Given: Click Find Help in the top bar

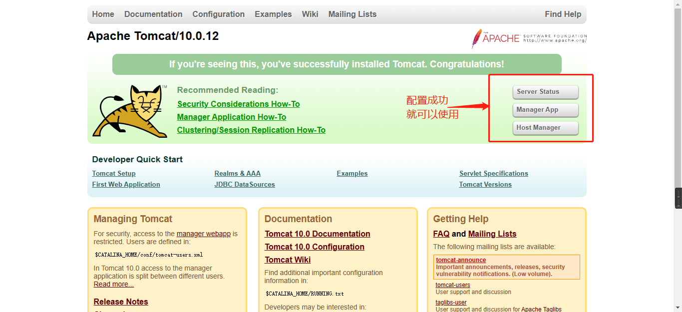Looking at the screenshot, I should [x=563, y=14].
